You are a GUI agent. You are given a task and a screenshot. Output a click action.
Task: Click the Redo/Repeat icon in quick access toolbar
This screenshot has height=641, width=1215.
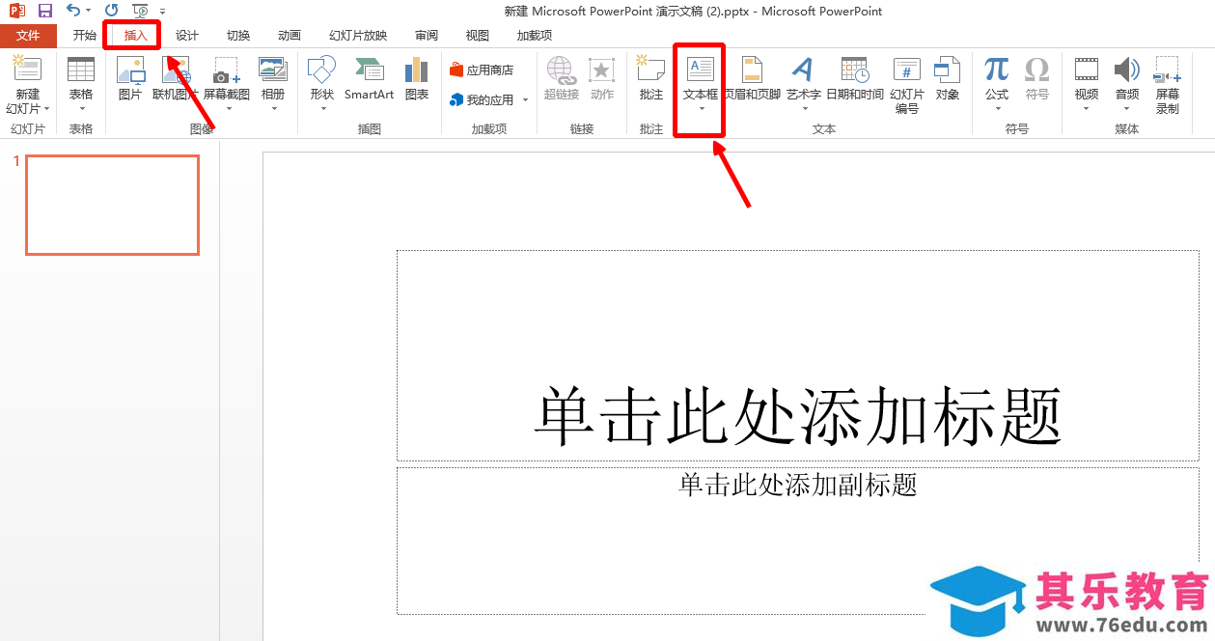112,11
